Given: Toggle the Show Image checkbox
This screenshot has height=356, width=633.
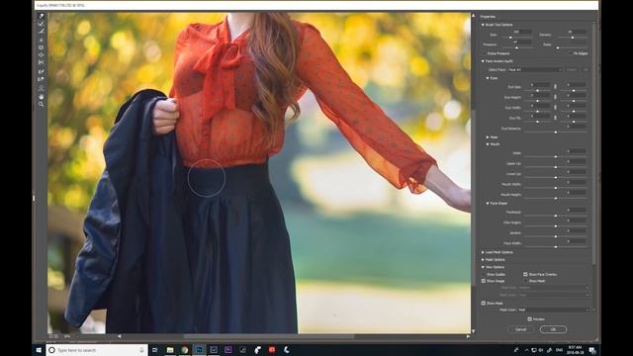Looking at the screenshot, I should coord(484,281).
